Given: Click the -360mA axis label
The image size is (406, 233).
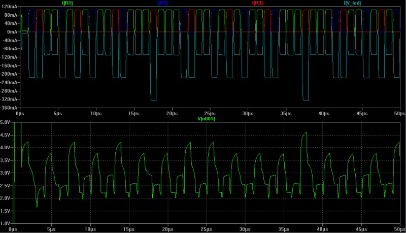Looking at the screenshot, I should [9, 108].
